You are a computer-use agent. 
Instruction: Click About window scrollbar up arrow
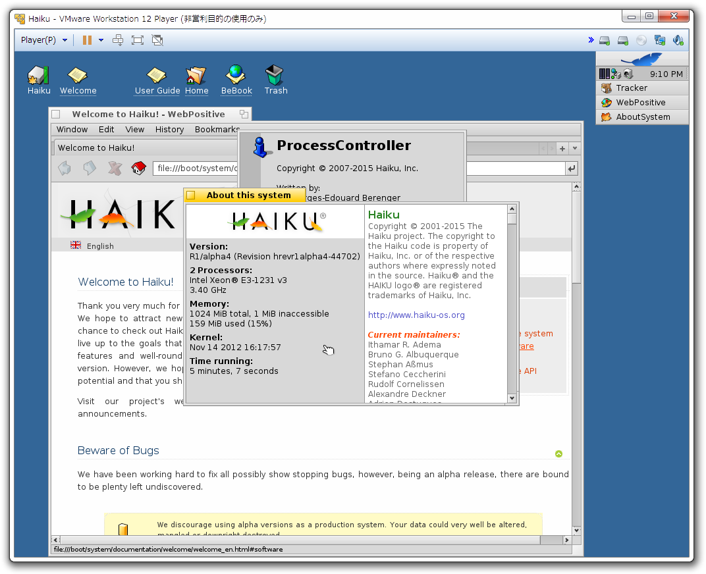(x=512, y=209)
